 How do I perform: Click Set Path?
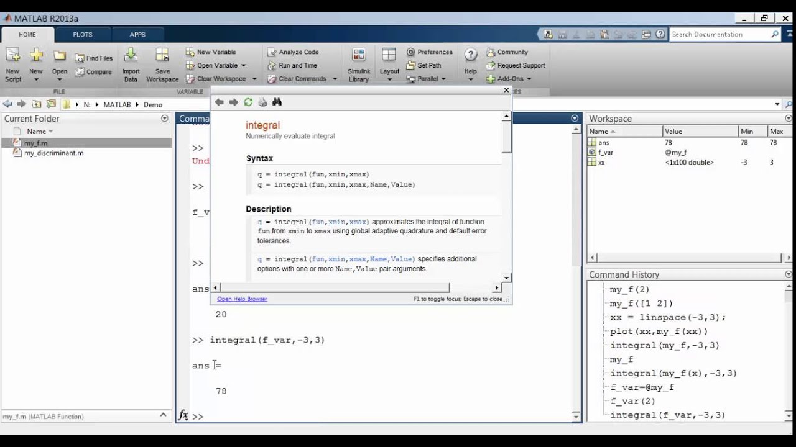pos(423,65)
